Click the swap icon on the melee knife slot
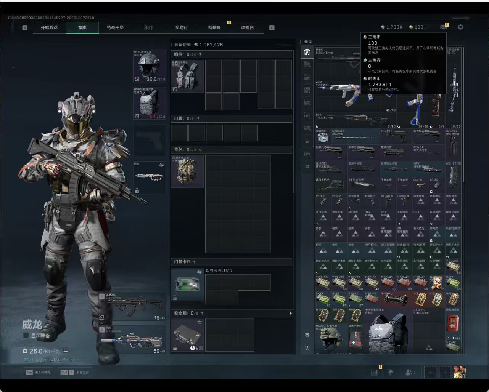489x392 pixels. pyautogui.click(x=161, y=165)
